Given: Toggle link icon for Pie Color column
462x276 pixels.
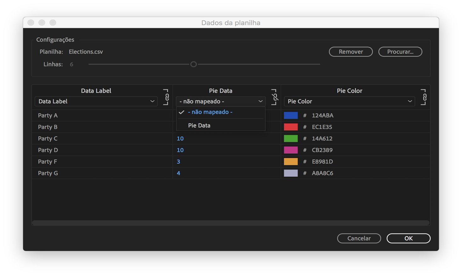Looking at the screenshot, I should 424,97.
